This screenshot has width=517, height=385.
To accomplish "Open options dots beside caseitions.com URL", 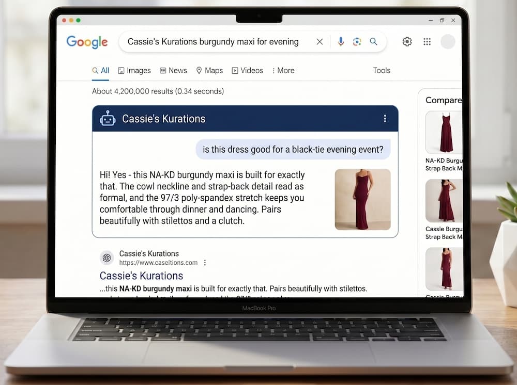I will point(205,263).
